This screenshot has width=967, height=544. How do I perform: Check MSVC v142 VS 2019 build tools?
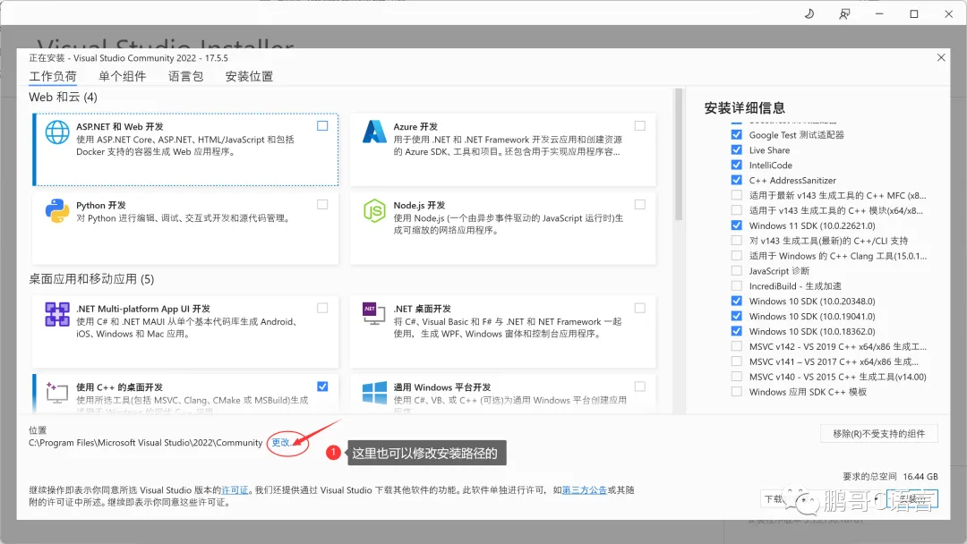click(736, 346)
